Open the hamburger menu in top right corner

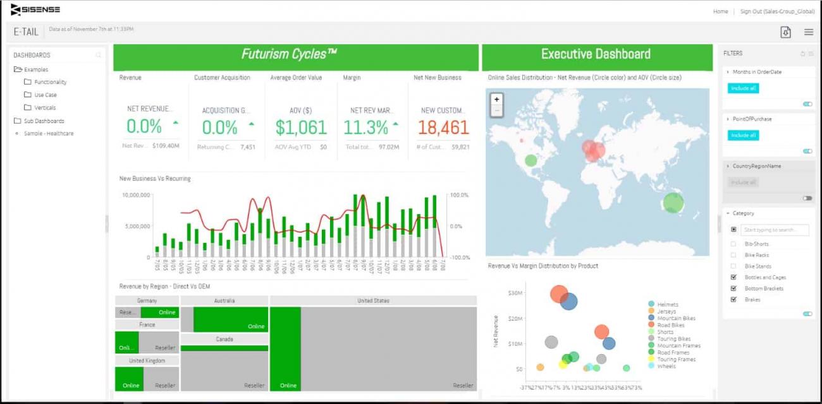(808, 32)
